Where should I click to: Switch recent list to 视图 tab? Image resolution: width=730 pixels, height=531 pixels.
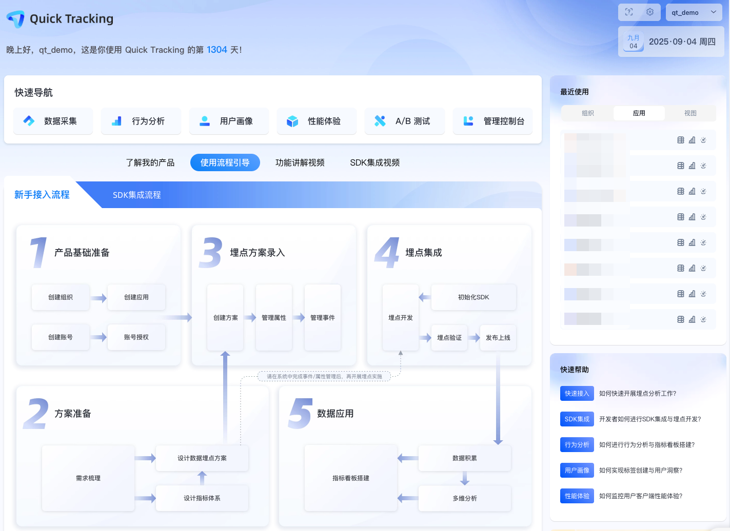690,113
